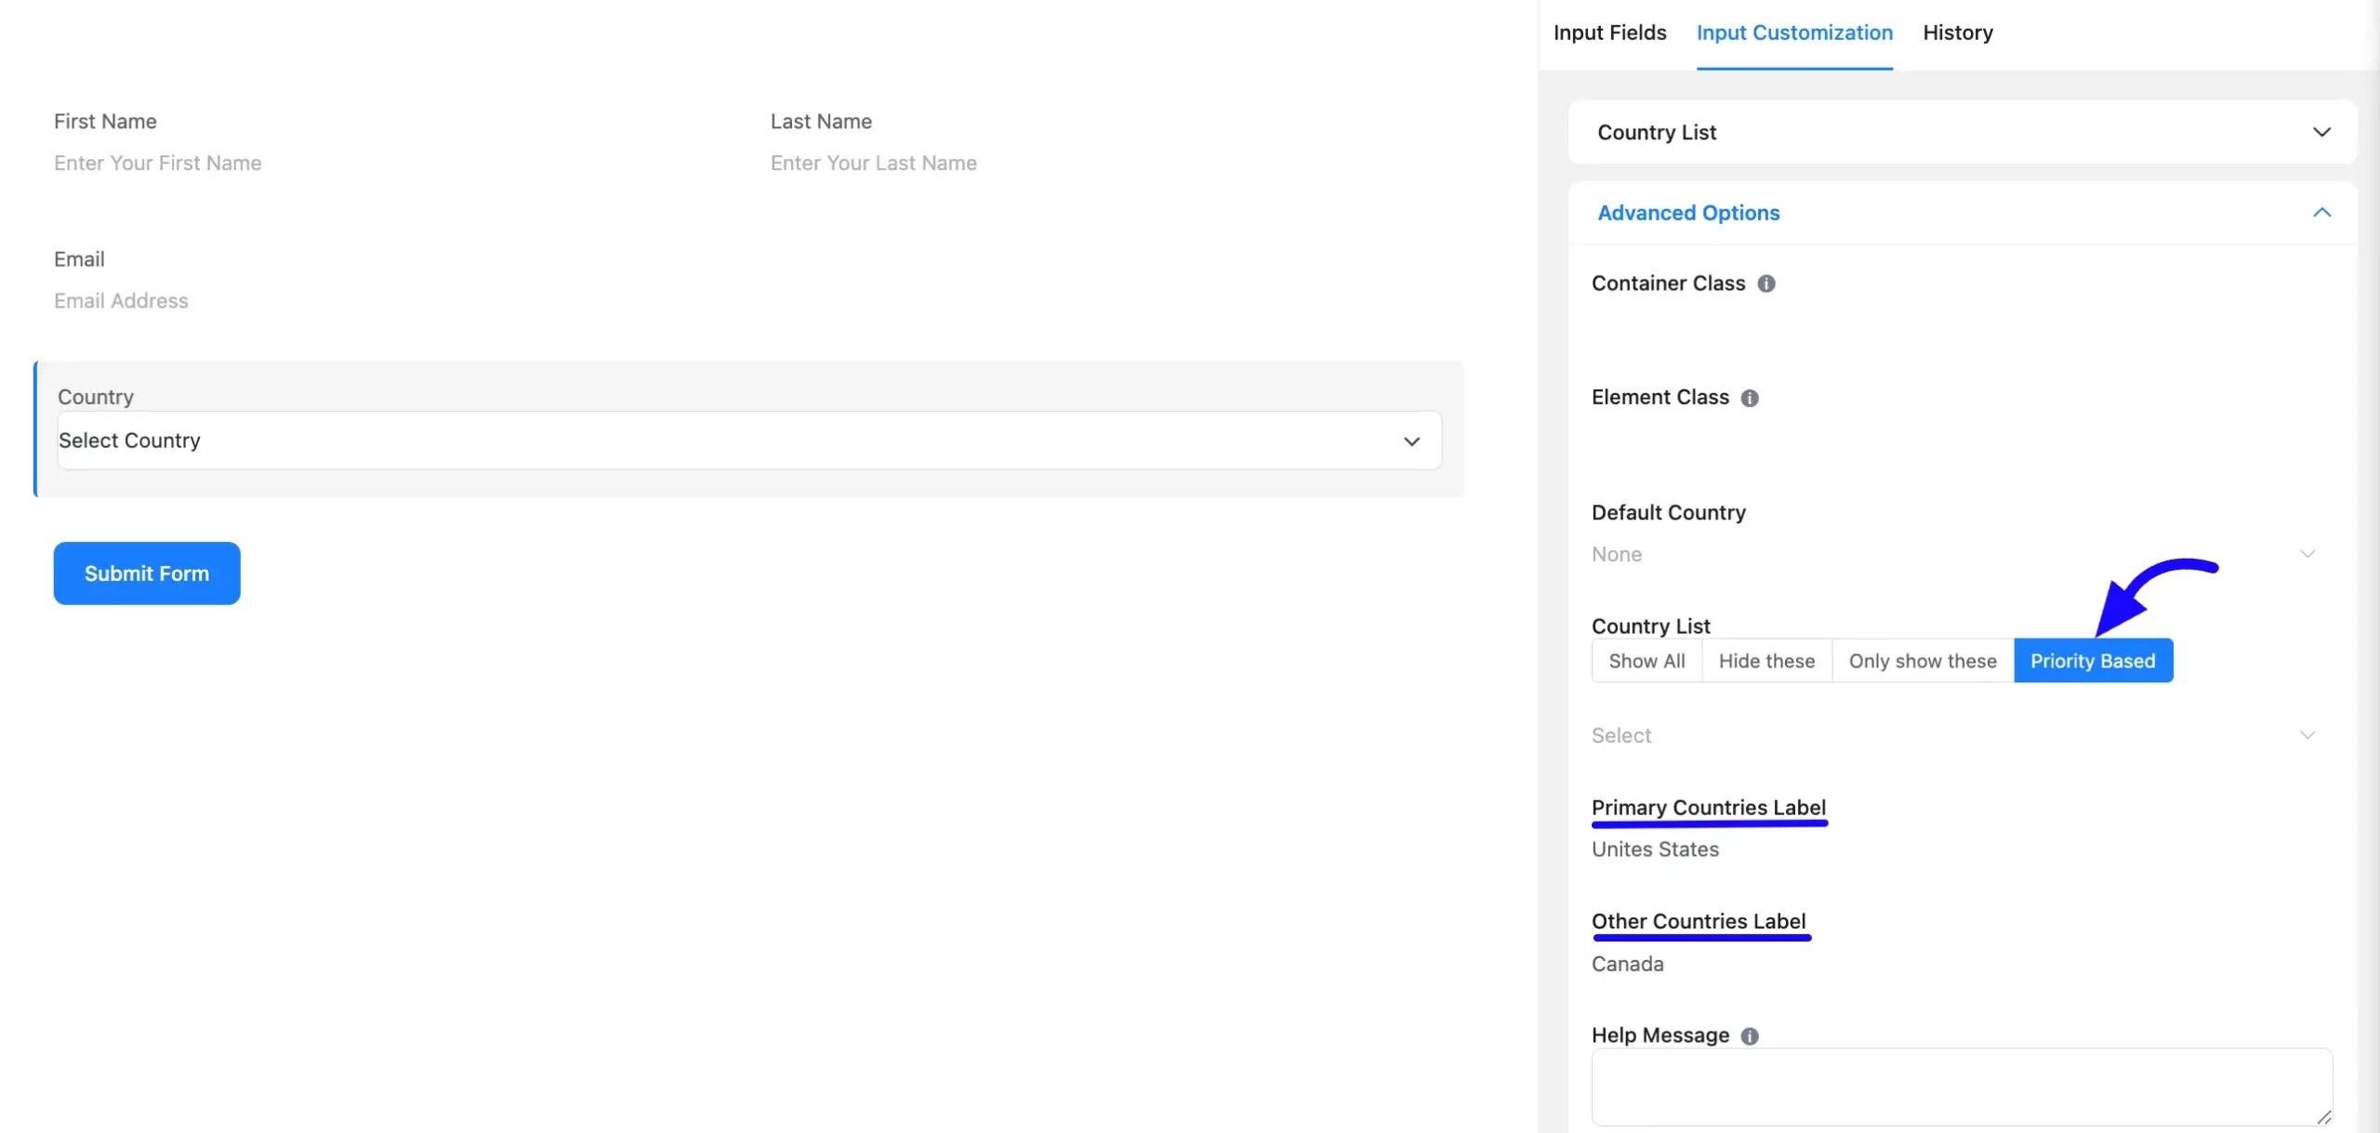Click the Element Class info icon
Viewport: 2380px width, 1133px height.
pyautogui.click(x=1749, y=398)
